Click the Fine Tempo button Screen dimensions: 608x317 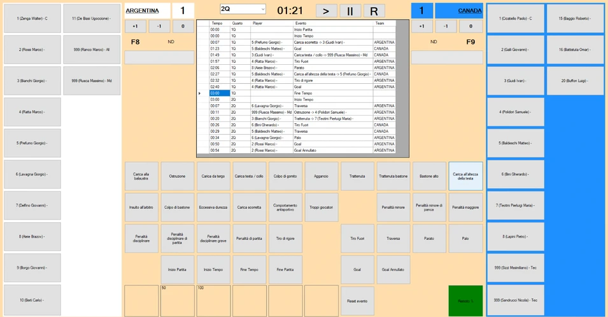[250, 269]
